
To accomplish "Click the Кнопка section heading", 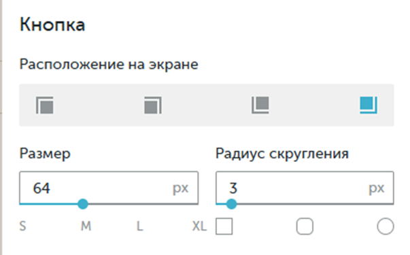I will click(52, 24).
